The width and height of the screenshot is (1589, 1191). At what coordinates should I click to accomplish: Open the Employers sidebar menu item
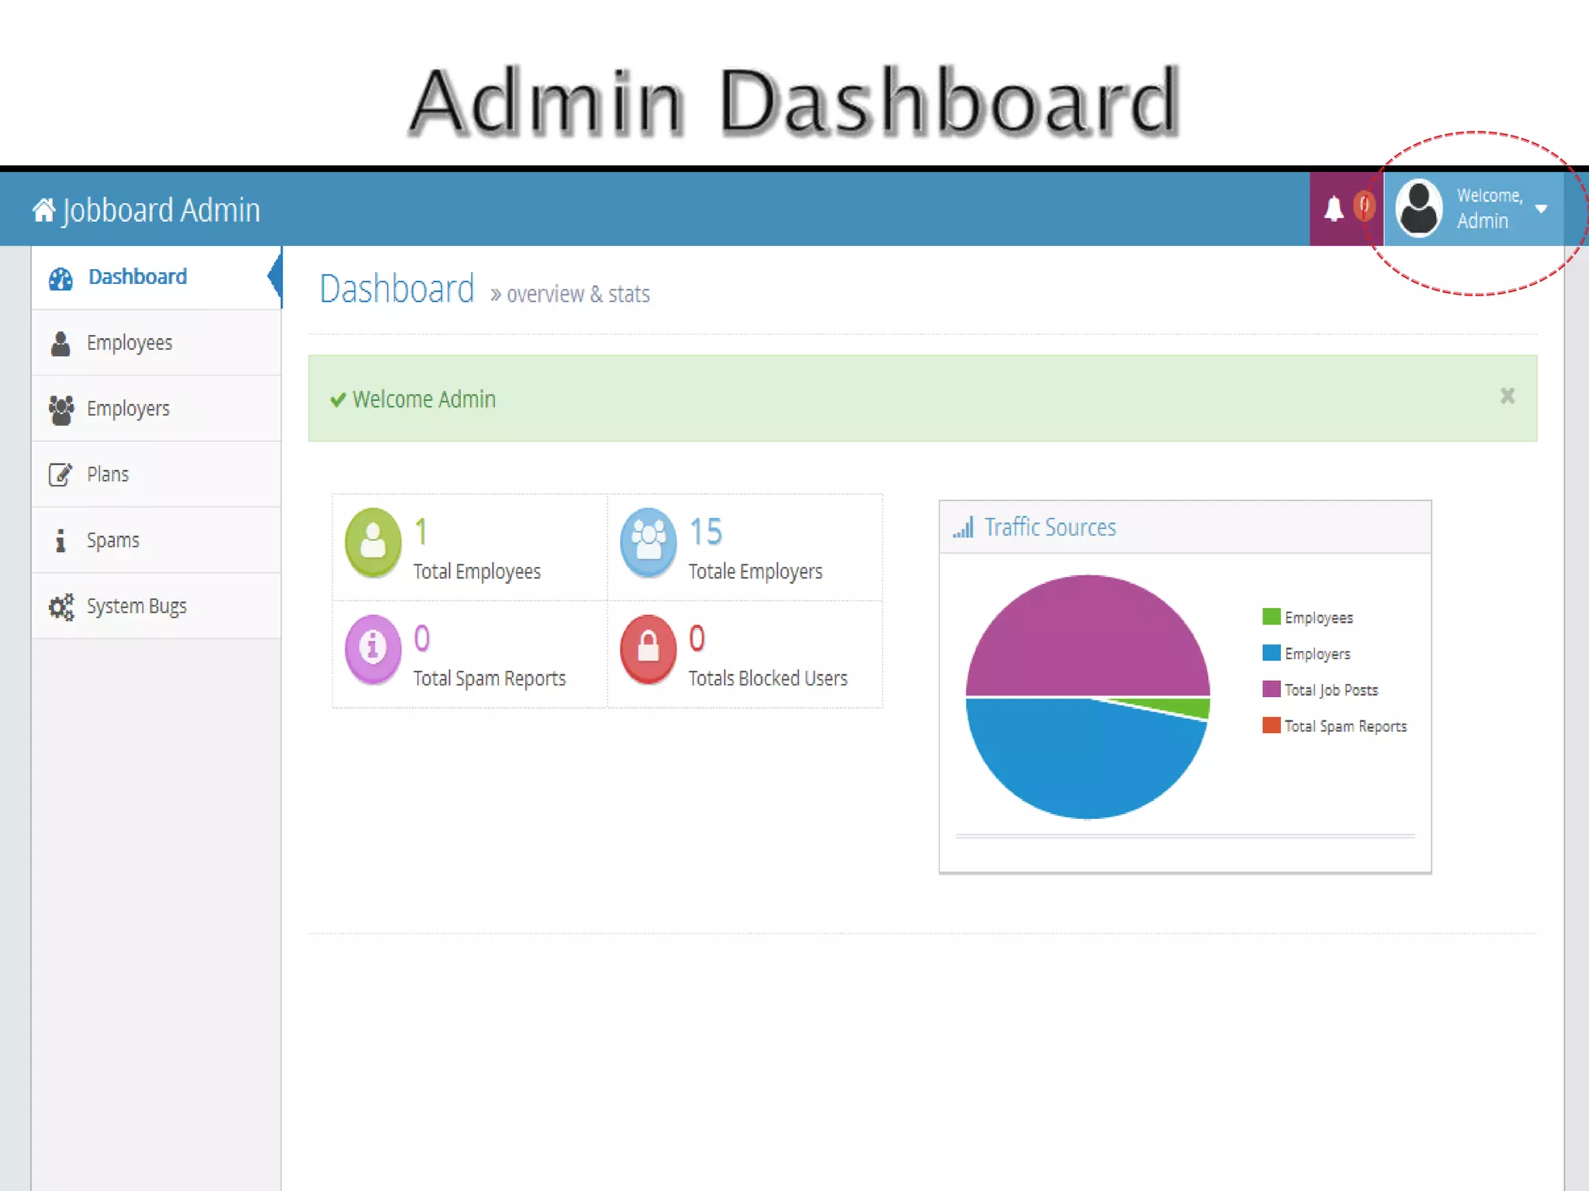pyautogui.click(x=128, y=409)
